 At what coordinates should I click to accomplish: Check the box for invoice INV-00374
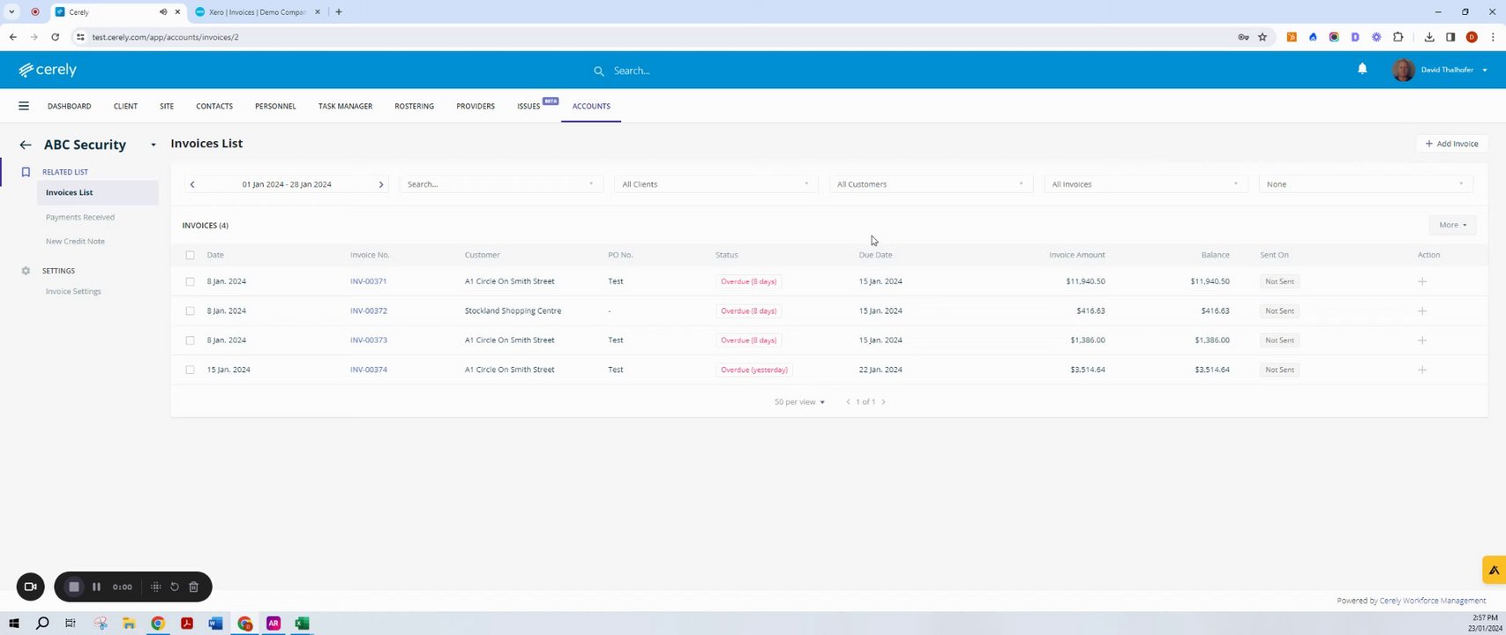(190, 370)
